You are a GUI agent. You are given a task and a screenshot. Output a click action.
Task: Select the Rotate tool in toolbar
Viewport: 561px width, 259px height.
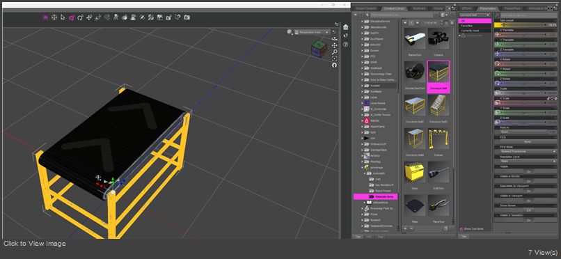coord(80,17)
